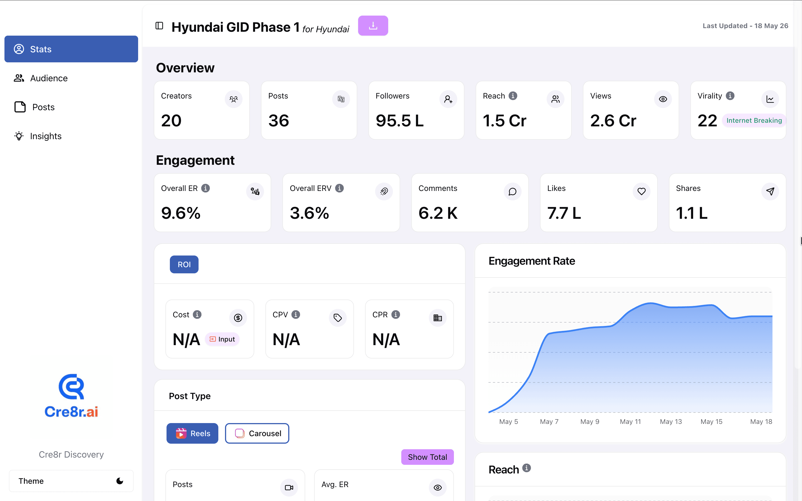802x501 pixels.
Task: Click the 2.6 Cr views value
Action: point(613,120)
